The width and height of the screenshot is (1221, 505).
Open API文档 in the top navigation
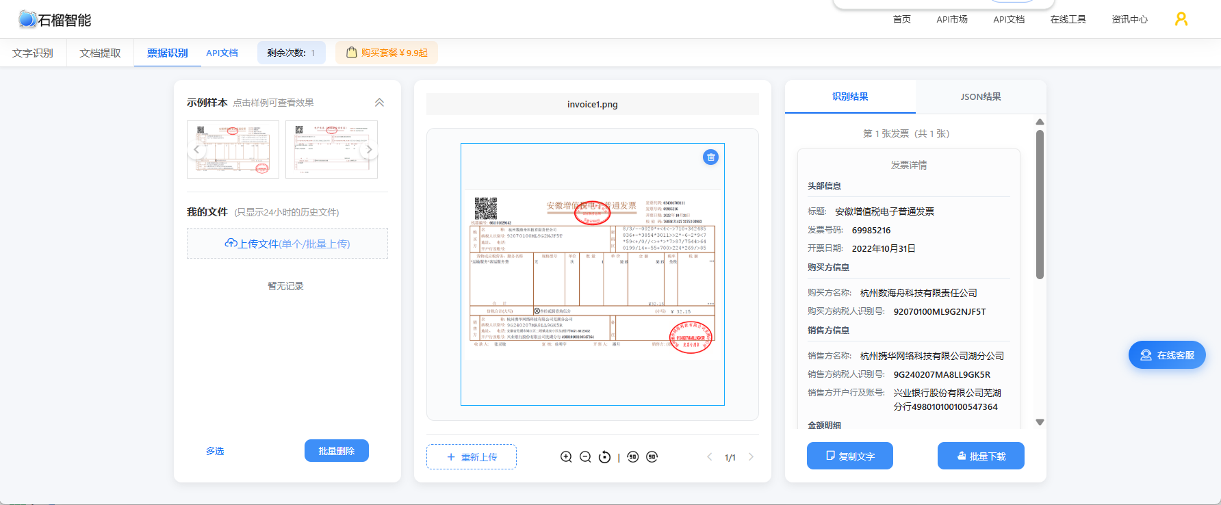tap(1009, 19)
